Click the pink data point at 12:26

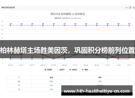pos(118,25)
